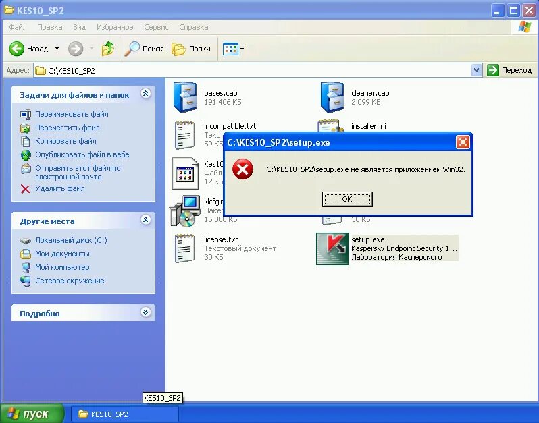Click the Переход go button
Image resolution: width=539 pixels, height=423 pixels.
(x=509, y=70)
